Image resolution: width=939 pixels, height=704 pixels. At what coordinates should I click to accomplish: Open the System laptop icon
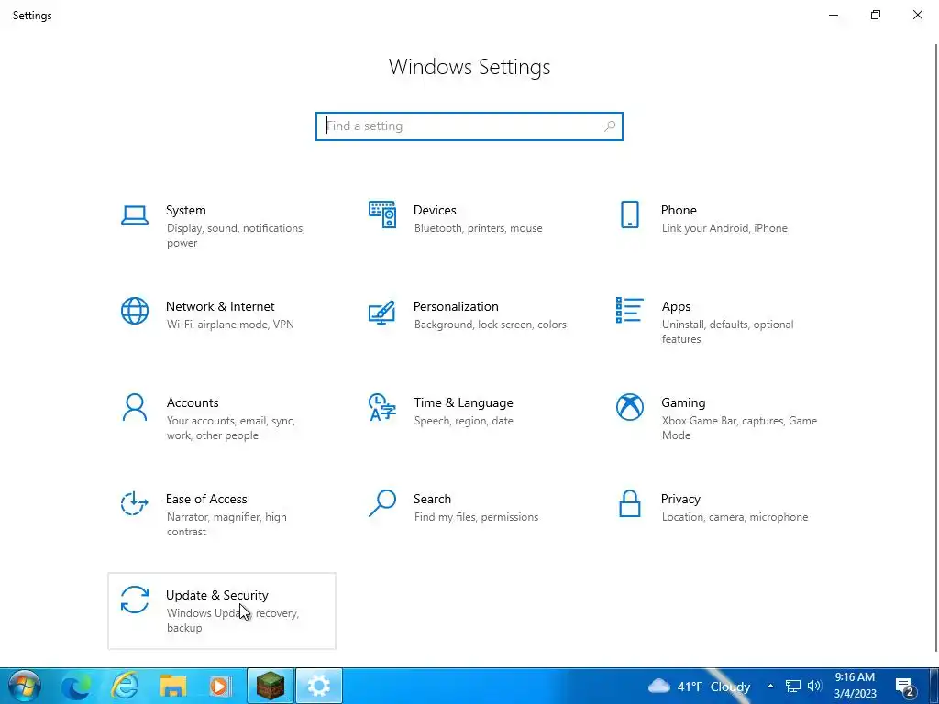(x=134, y=214)
